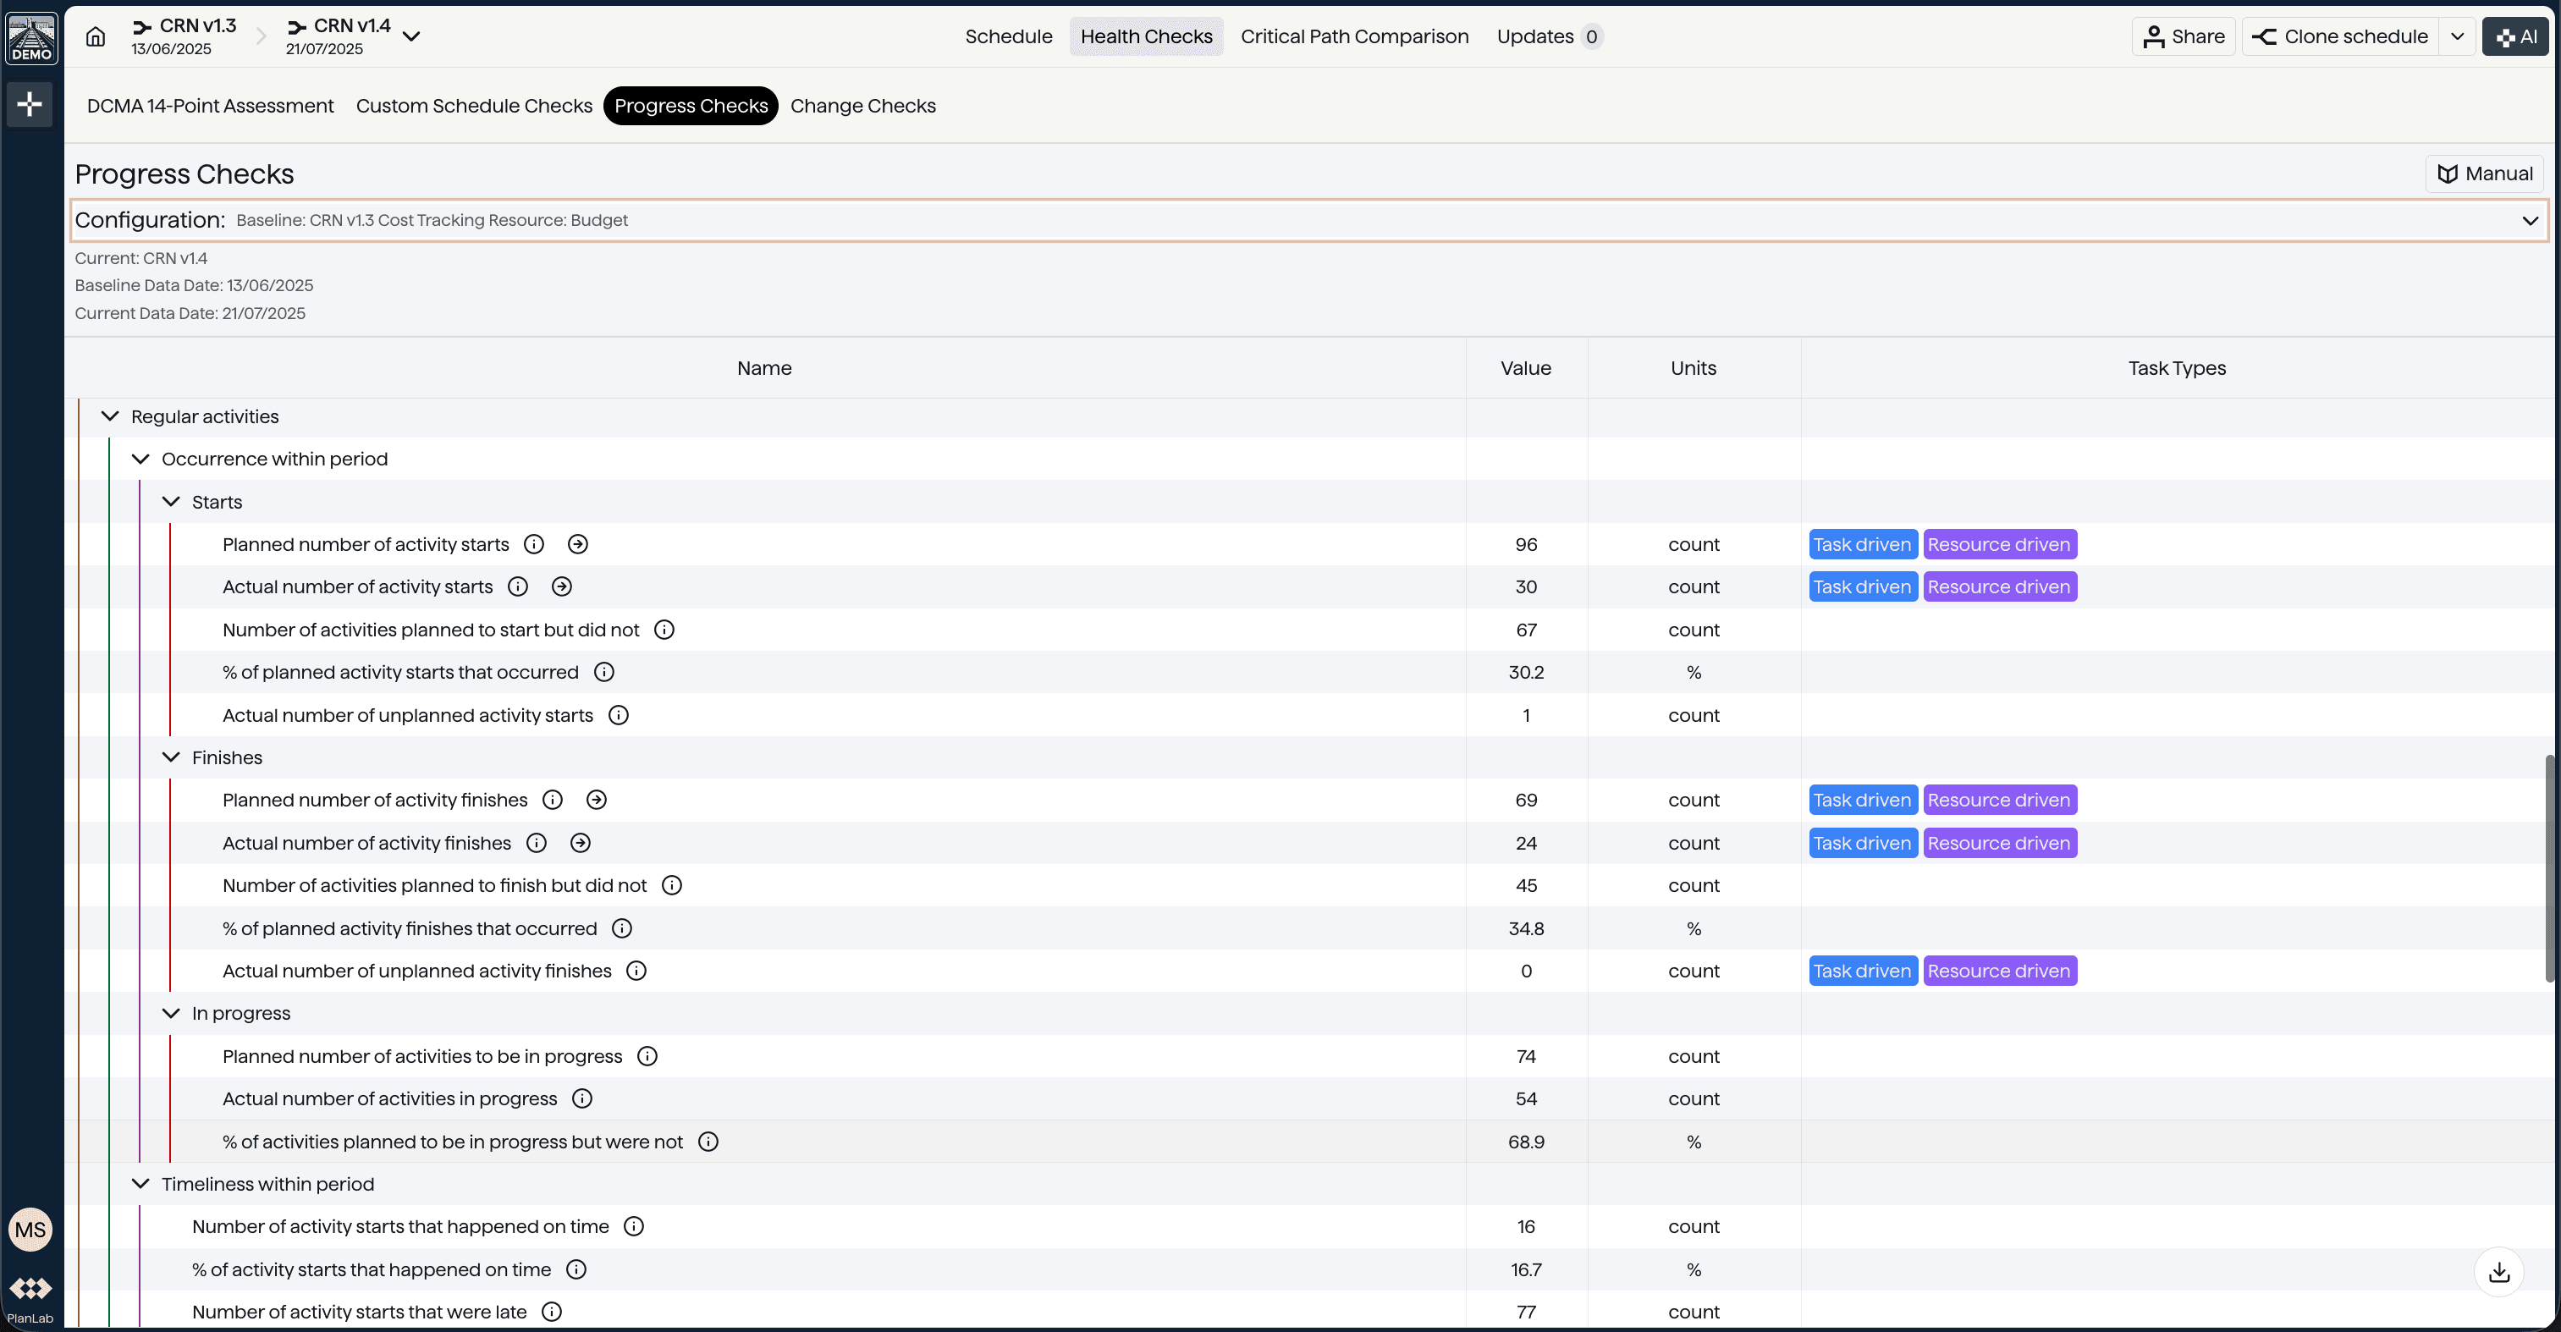Open info tooltip for Planned number of activity starts
This screenshot has width=2561, height=1332.
click(533, 544)
